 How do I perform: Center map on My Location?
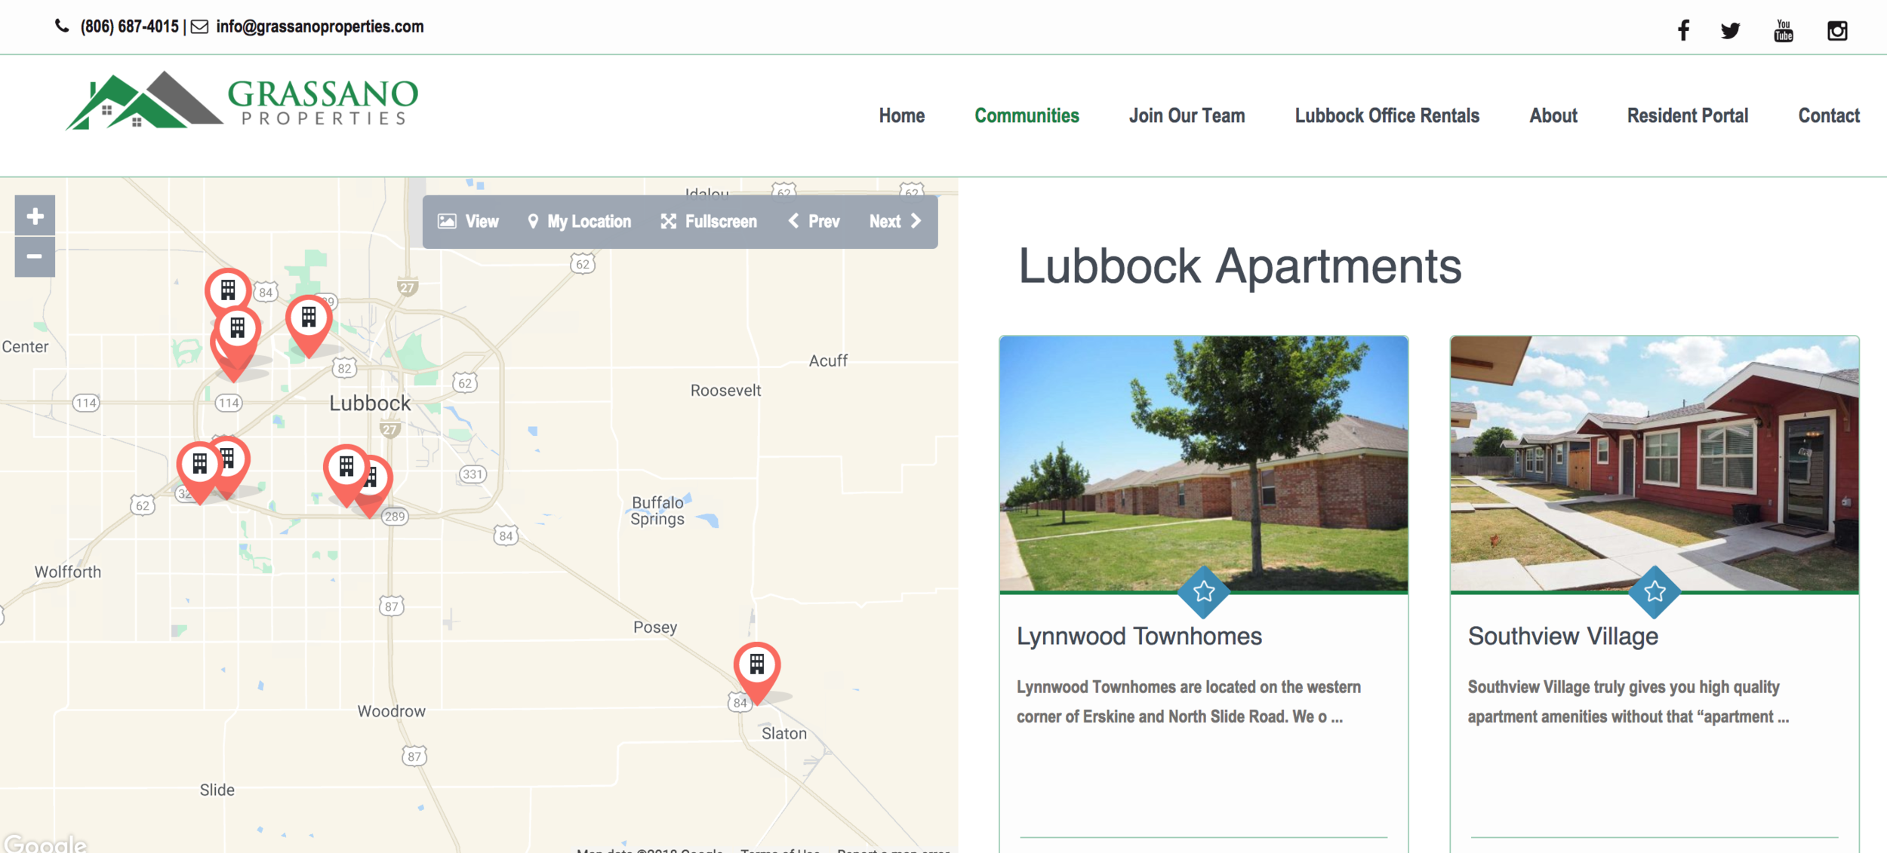[x=579, y=222]
